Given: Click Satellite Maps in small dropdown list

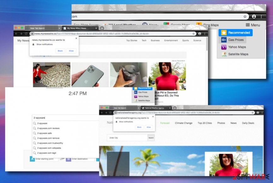Looking at the screenshot, I should pos(144,101).
